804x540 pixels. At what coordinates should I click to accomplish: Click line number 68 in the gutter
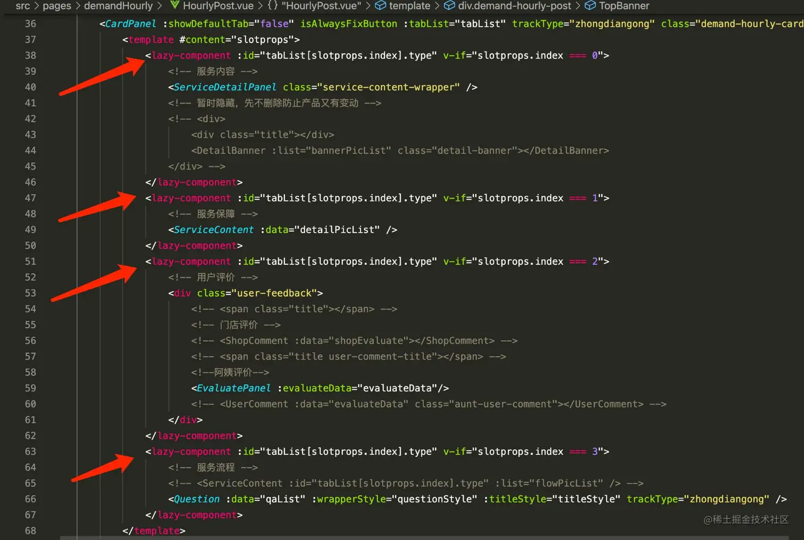coord(30,530)
